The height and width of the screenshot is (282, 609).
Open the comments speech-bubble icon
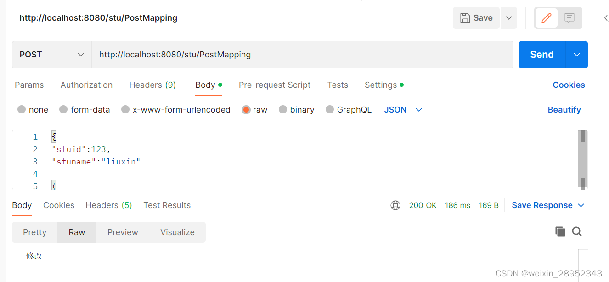(570, 18)
